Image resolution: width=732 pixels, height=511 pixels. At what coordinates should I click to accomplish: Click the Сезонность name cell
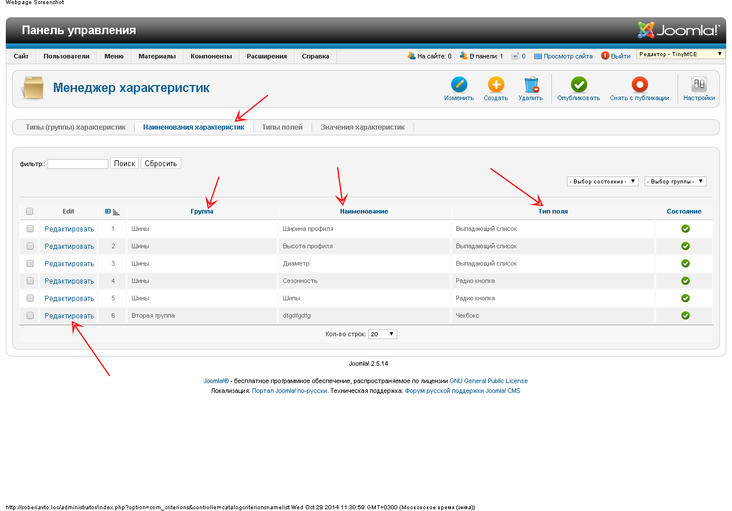(x=365, y=281)
